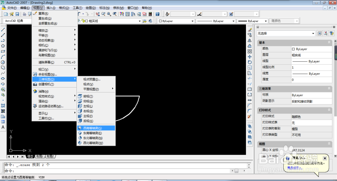Open the calculator icon in the toolbar
Viewport: 337px width, 181px height.
tap(150, 14)
